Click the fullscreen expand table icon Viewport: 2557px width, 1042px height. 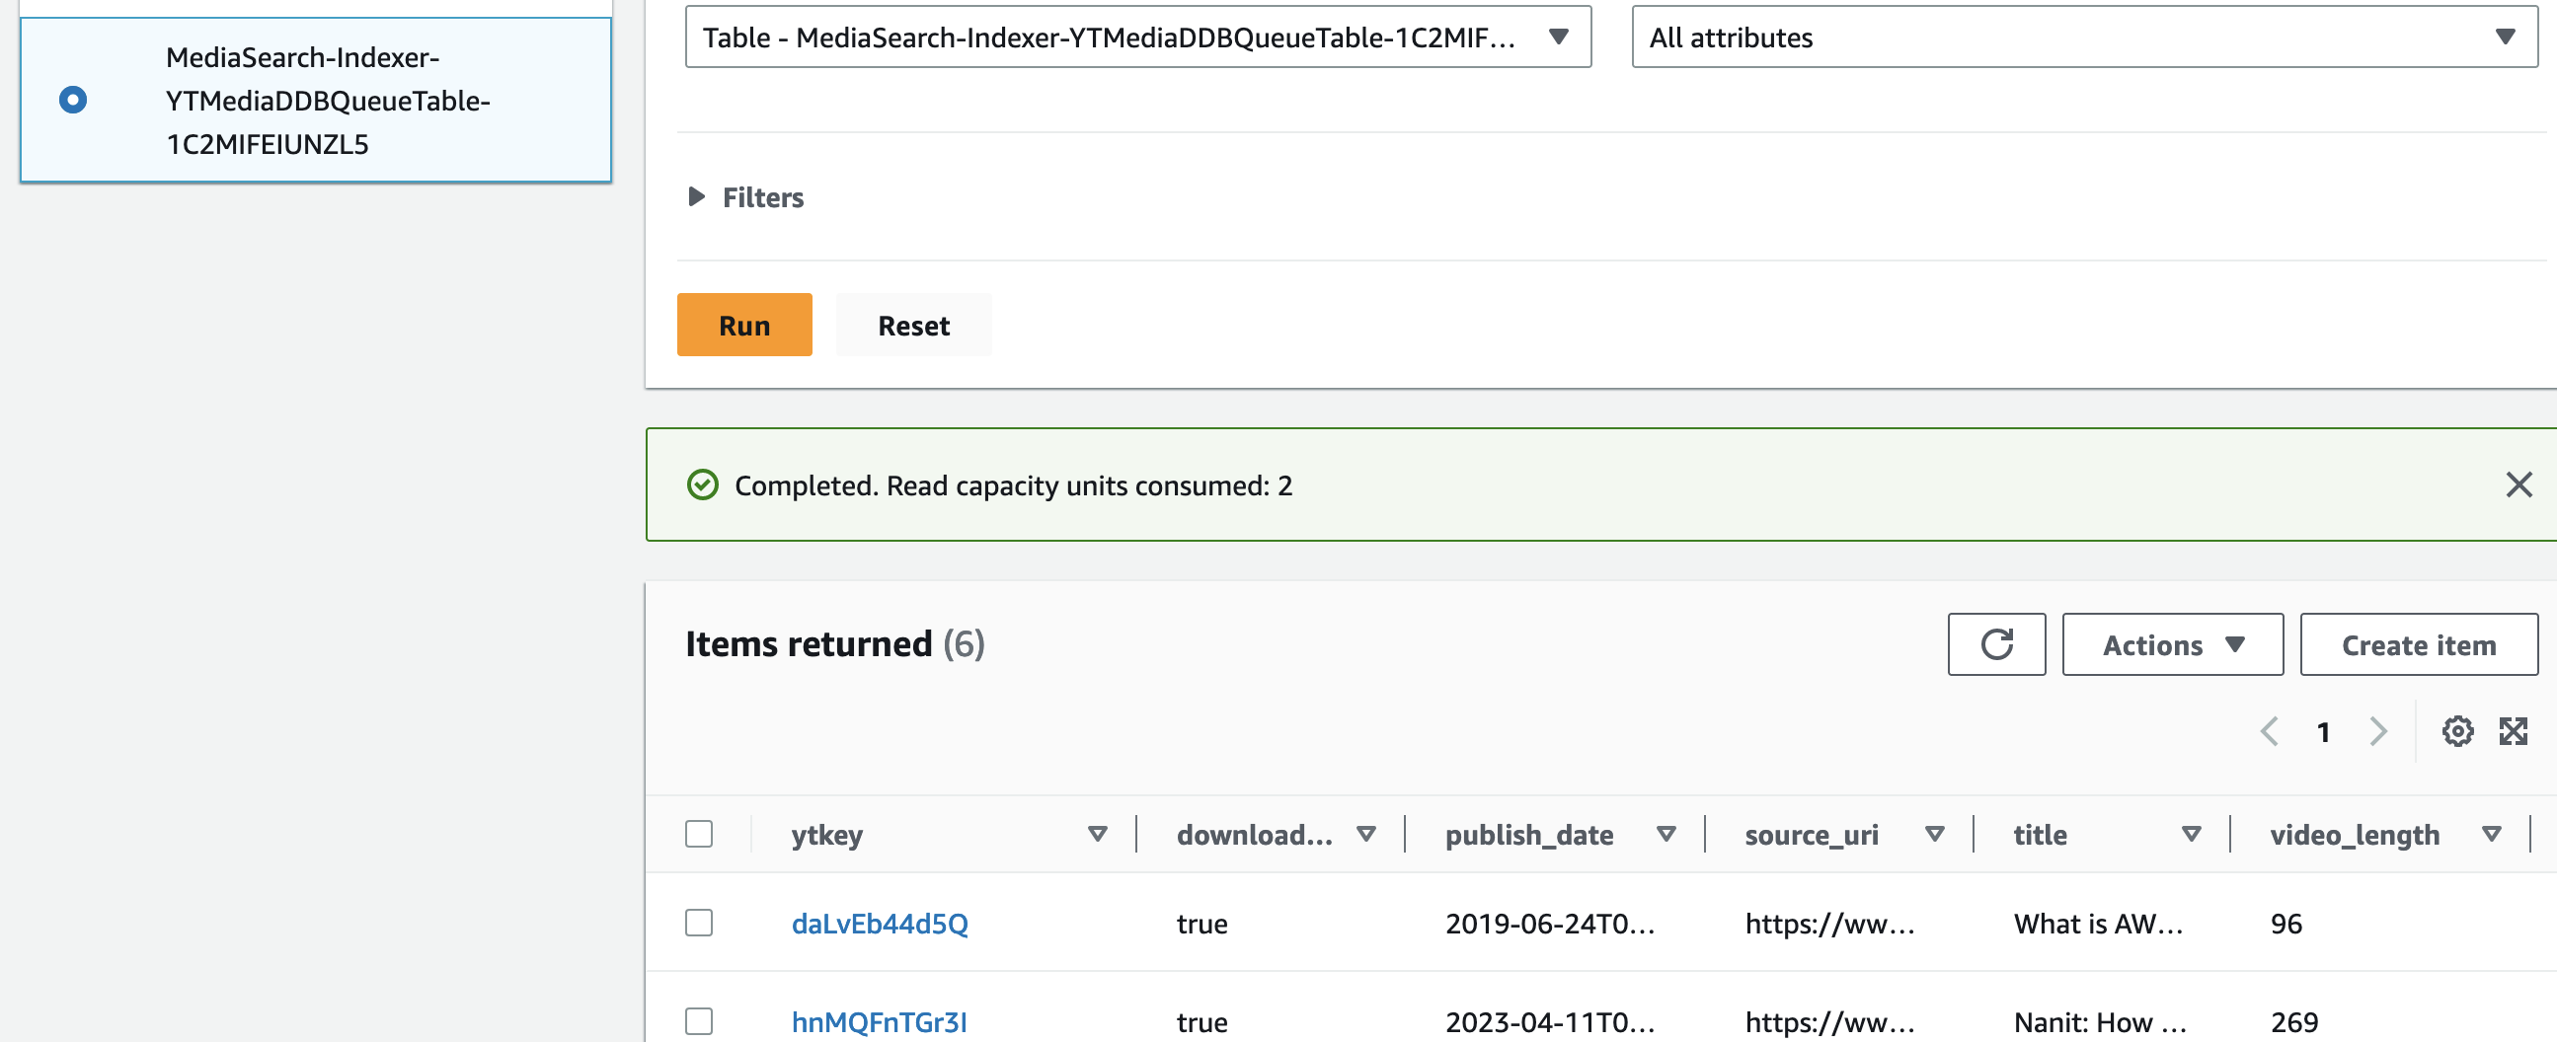point(2513,732)
